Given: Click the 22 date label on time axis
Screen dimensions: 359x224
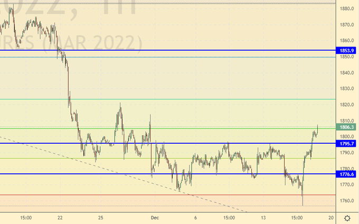Looking at the screenshot, I should [x=60, y=217].
